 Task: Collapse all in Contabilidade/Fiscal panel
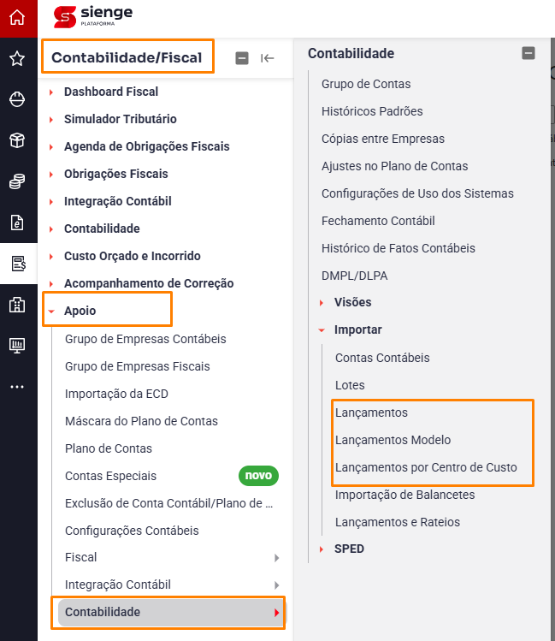(242, 58)
